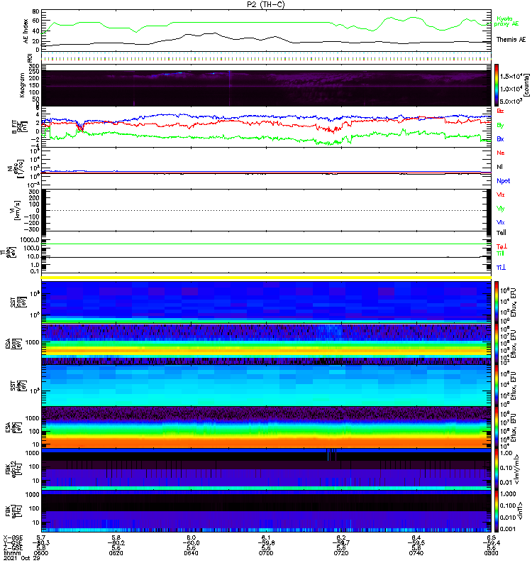Click the plot title P2 (TH-C)
The image size is (532, 568).
[265, 4]
